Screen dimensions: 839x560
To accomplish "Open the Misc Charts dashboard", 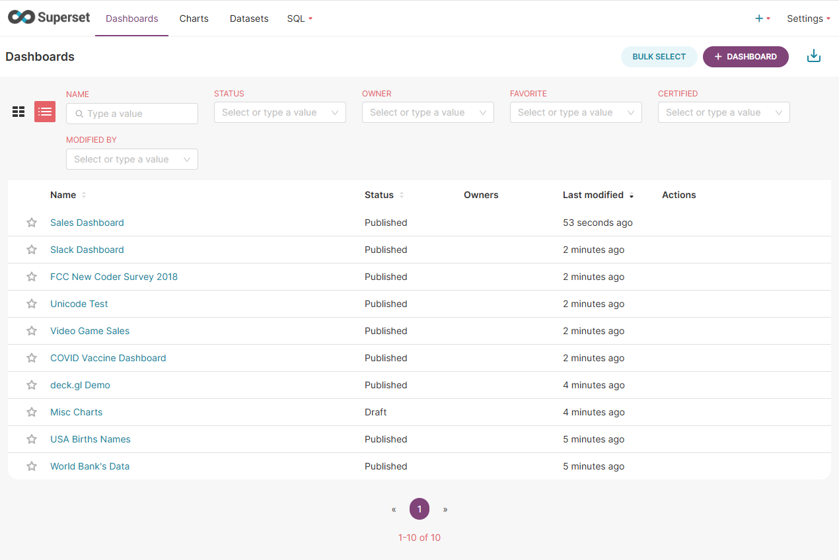I will coord(77,412).
